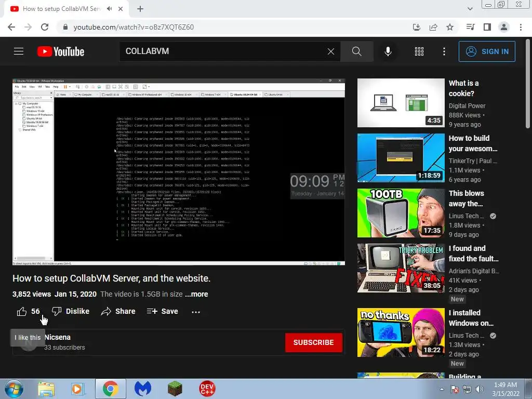Open Chrome profile avatar

click(504, 27)
